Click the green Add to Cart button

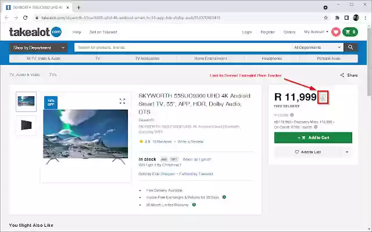point(313,137)
